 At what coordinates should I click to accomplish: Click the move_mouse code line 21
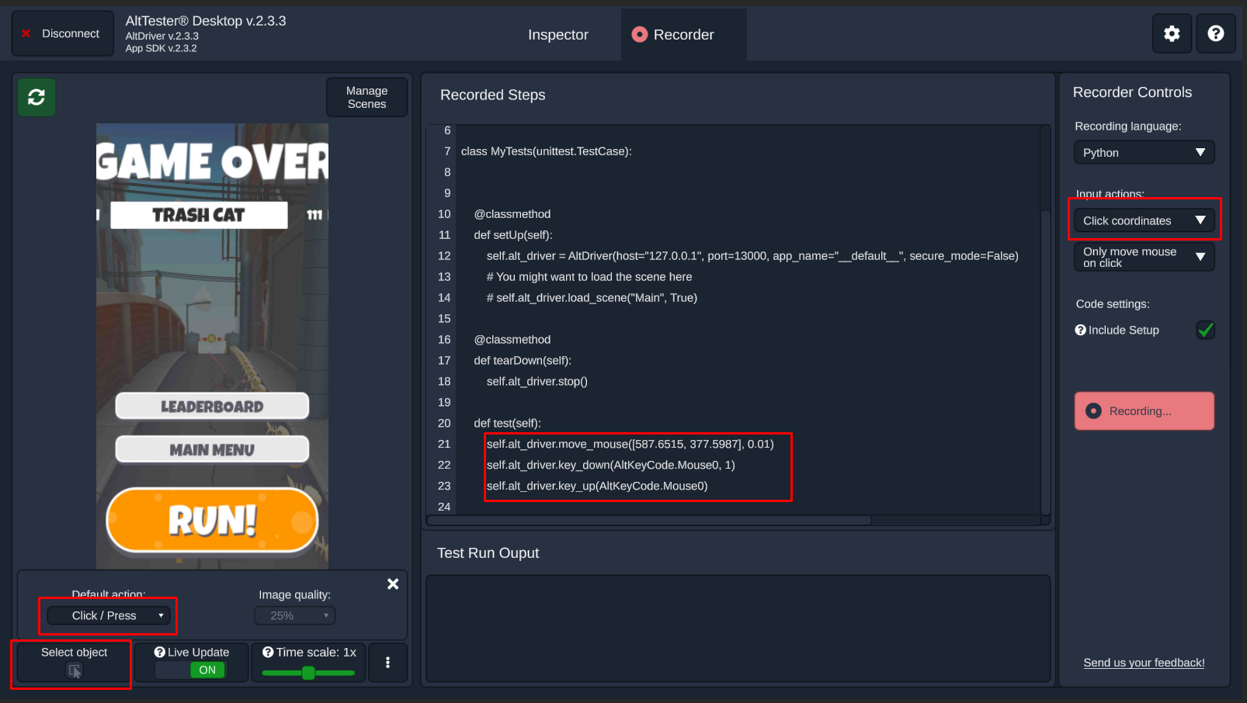(x=630, y=444)
